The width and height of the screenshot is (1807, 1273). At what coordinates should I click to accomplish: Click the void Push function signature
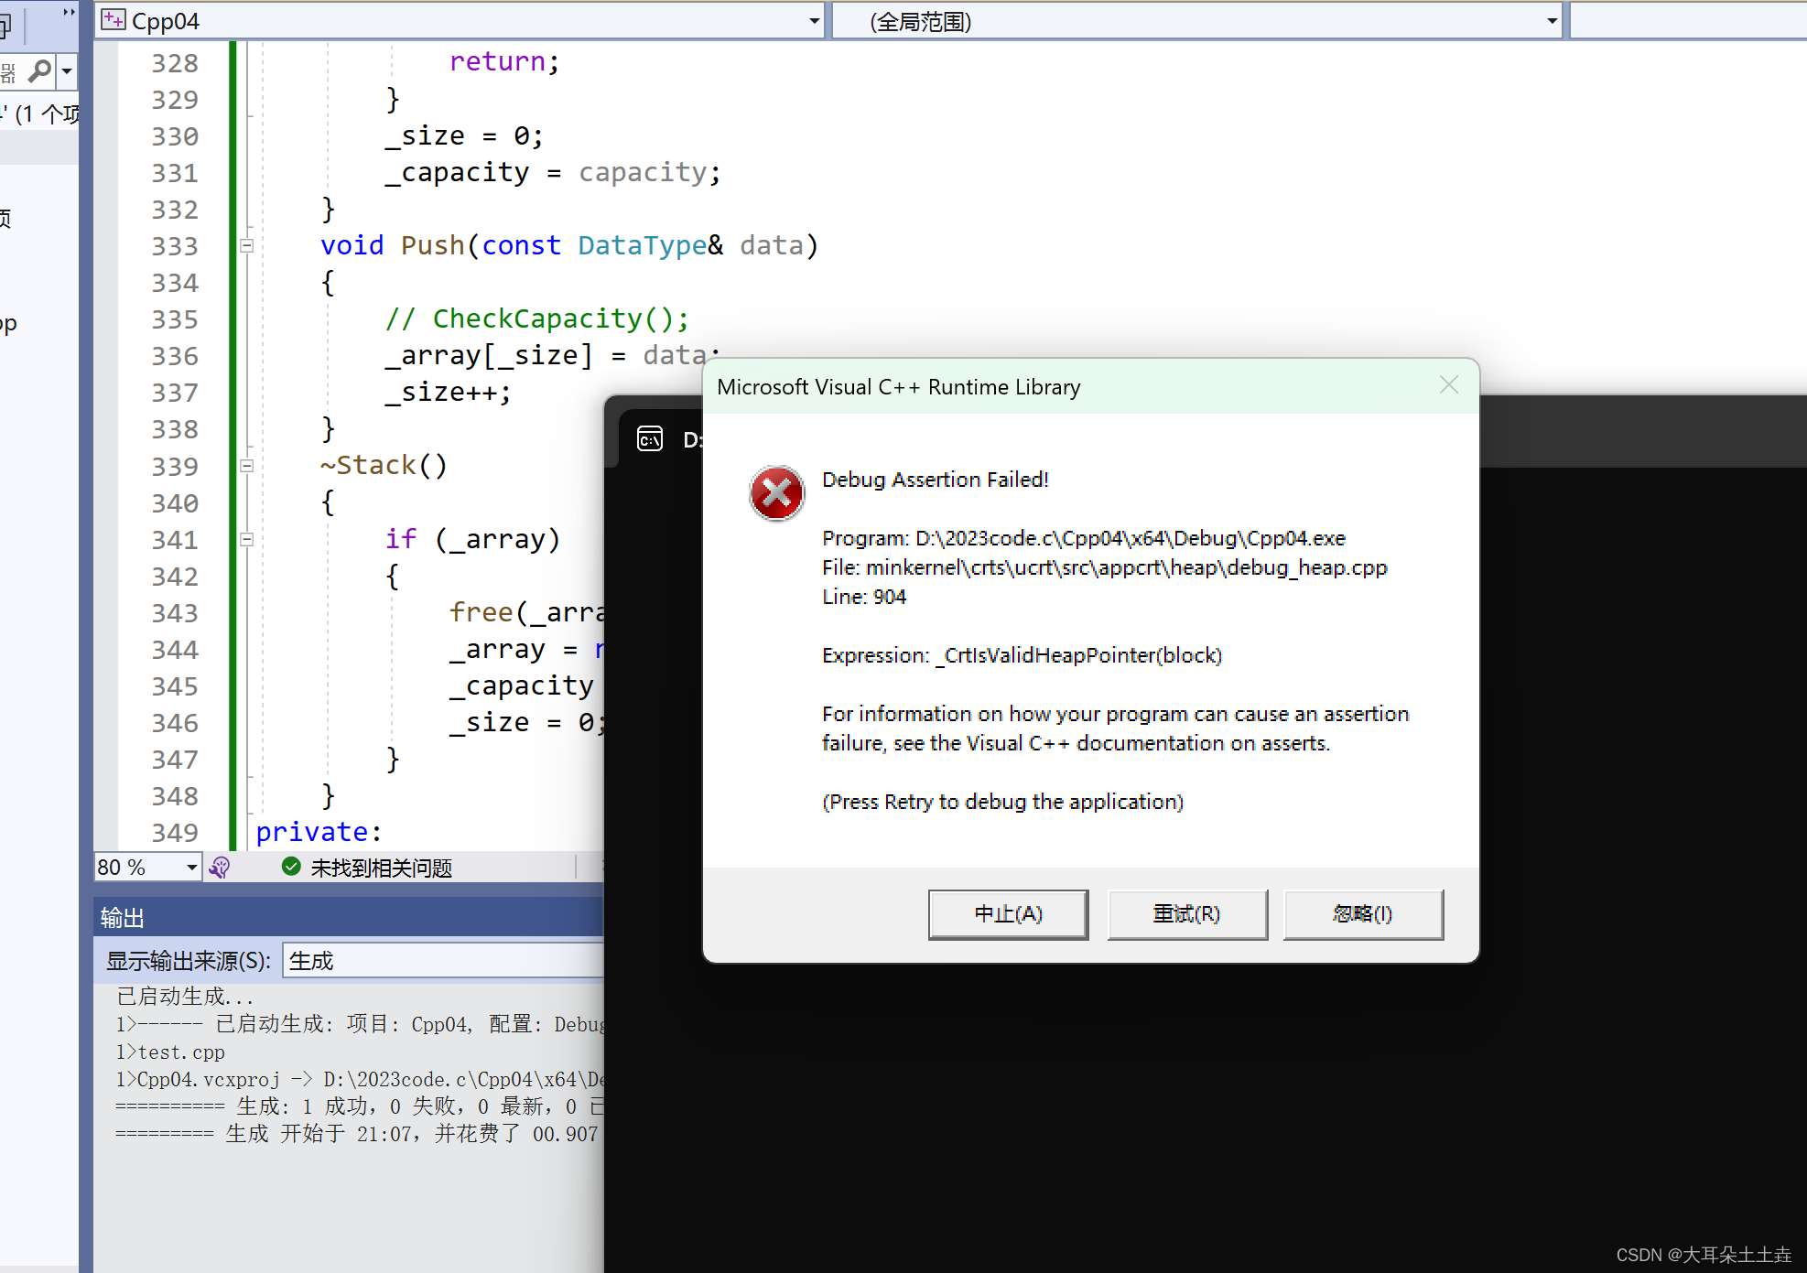(569, 245)
